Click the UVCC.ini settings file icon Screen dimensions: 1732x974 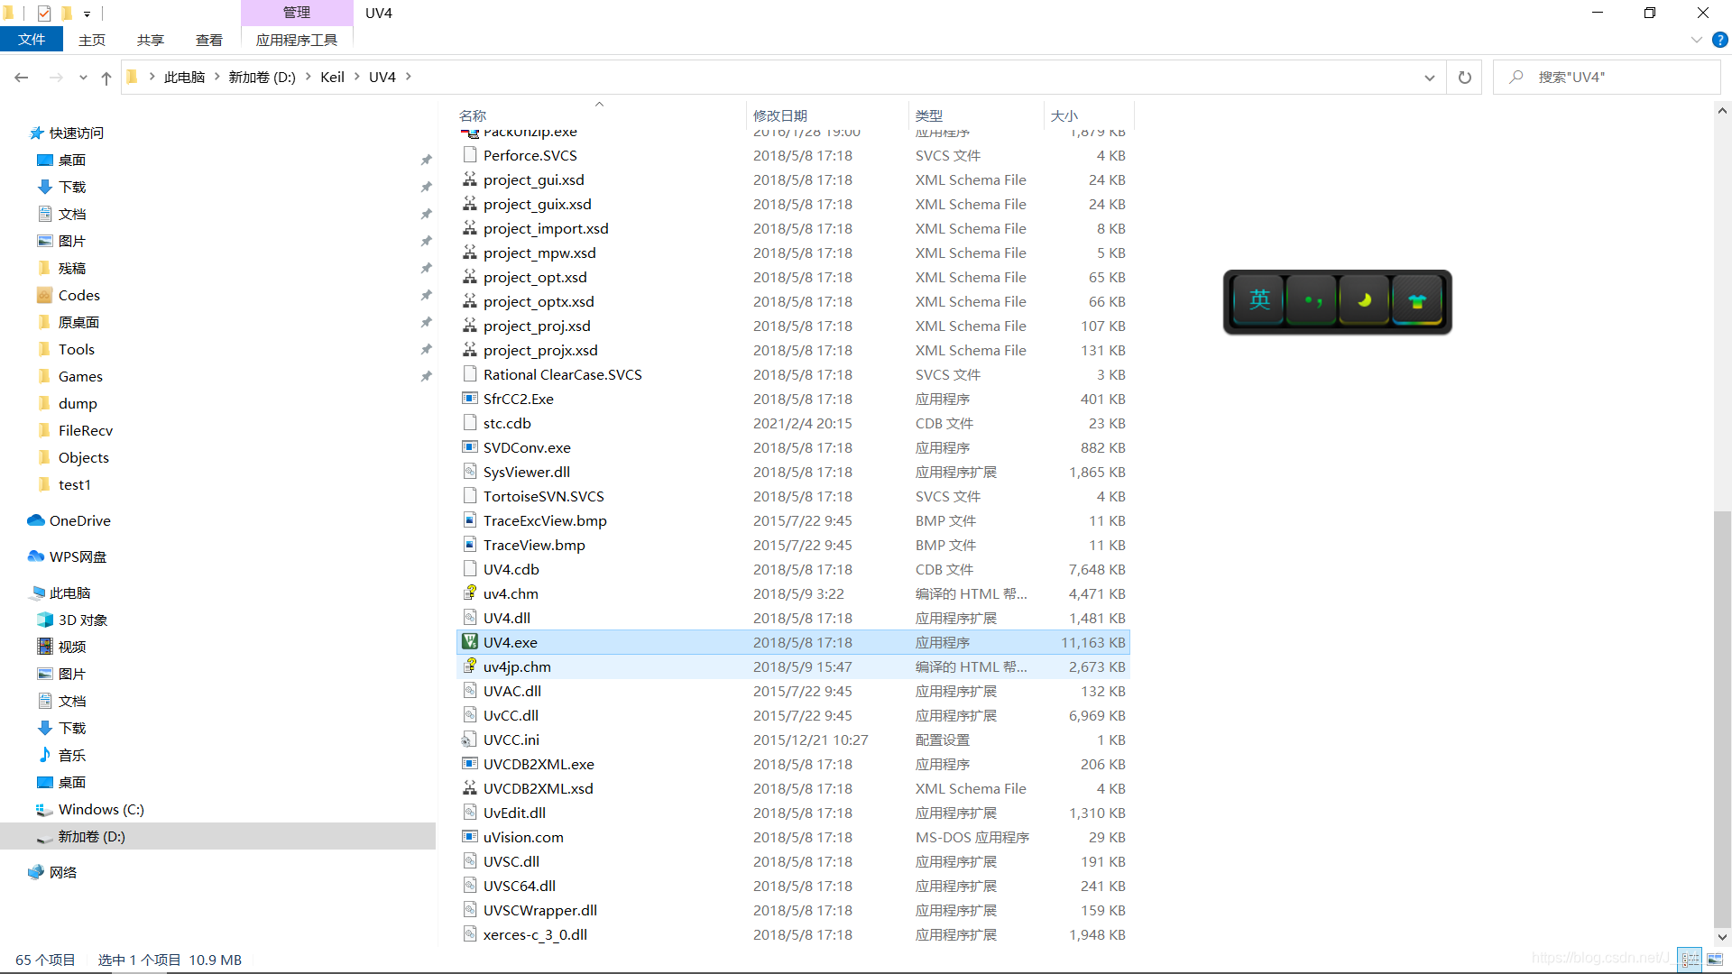(469, 740)
